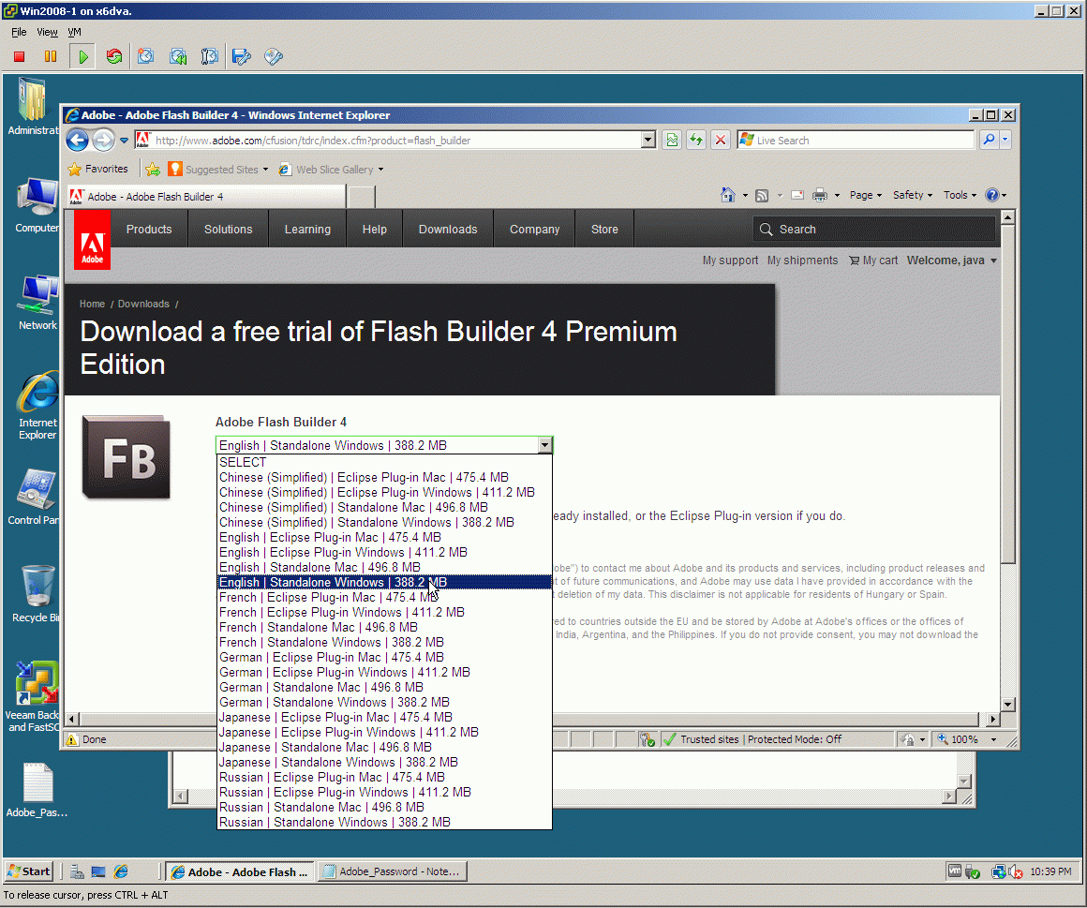Open the VM menu

point(74,32)
